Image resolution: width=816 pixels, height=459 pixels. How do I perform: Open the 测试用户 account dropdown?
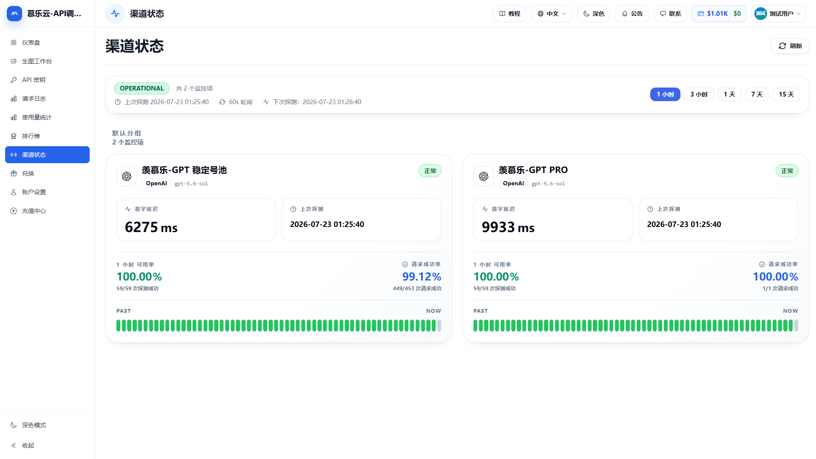click(x=778, y=14)
